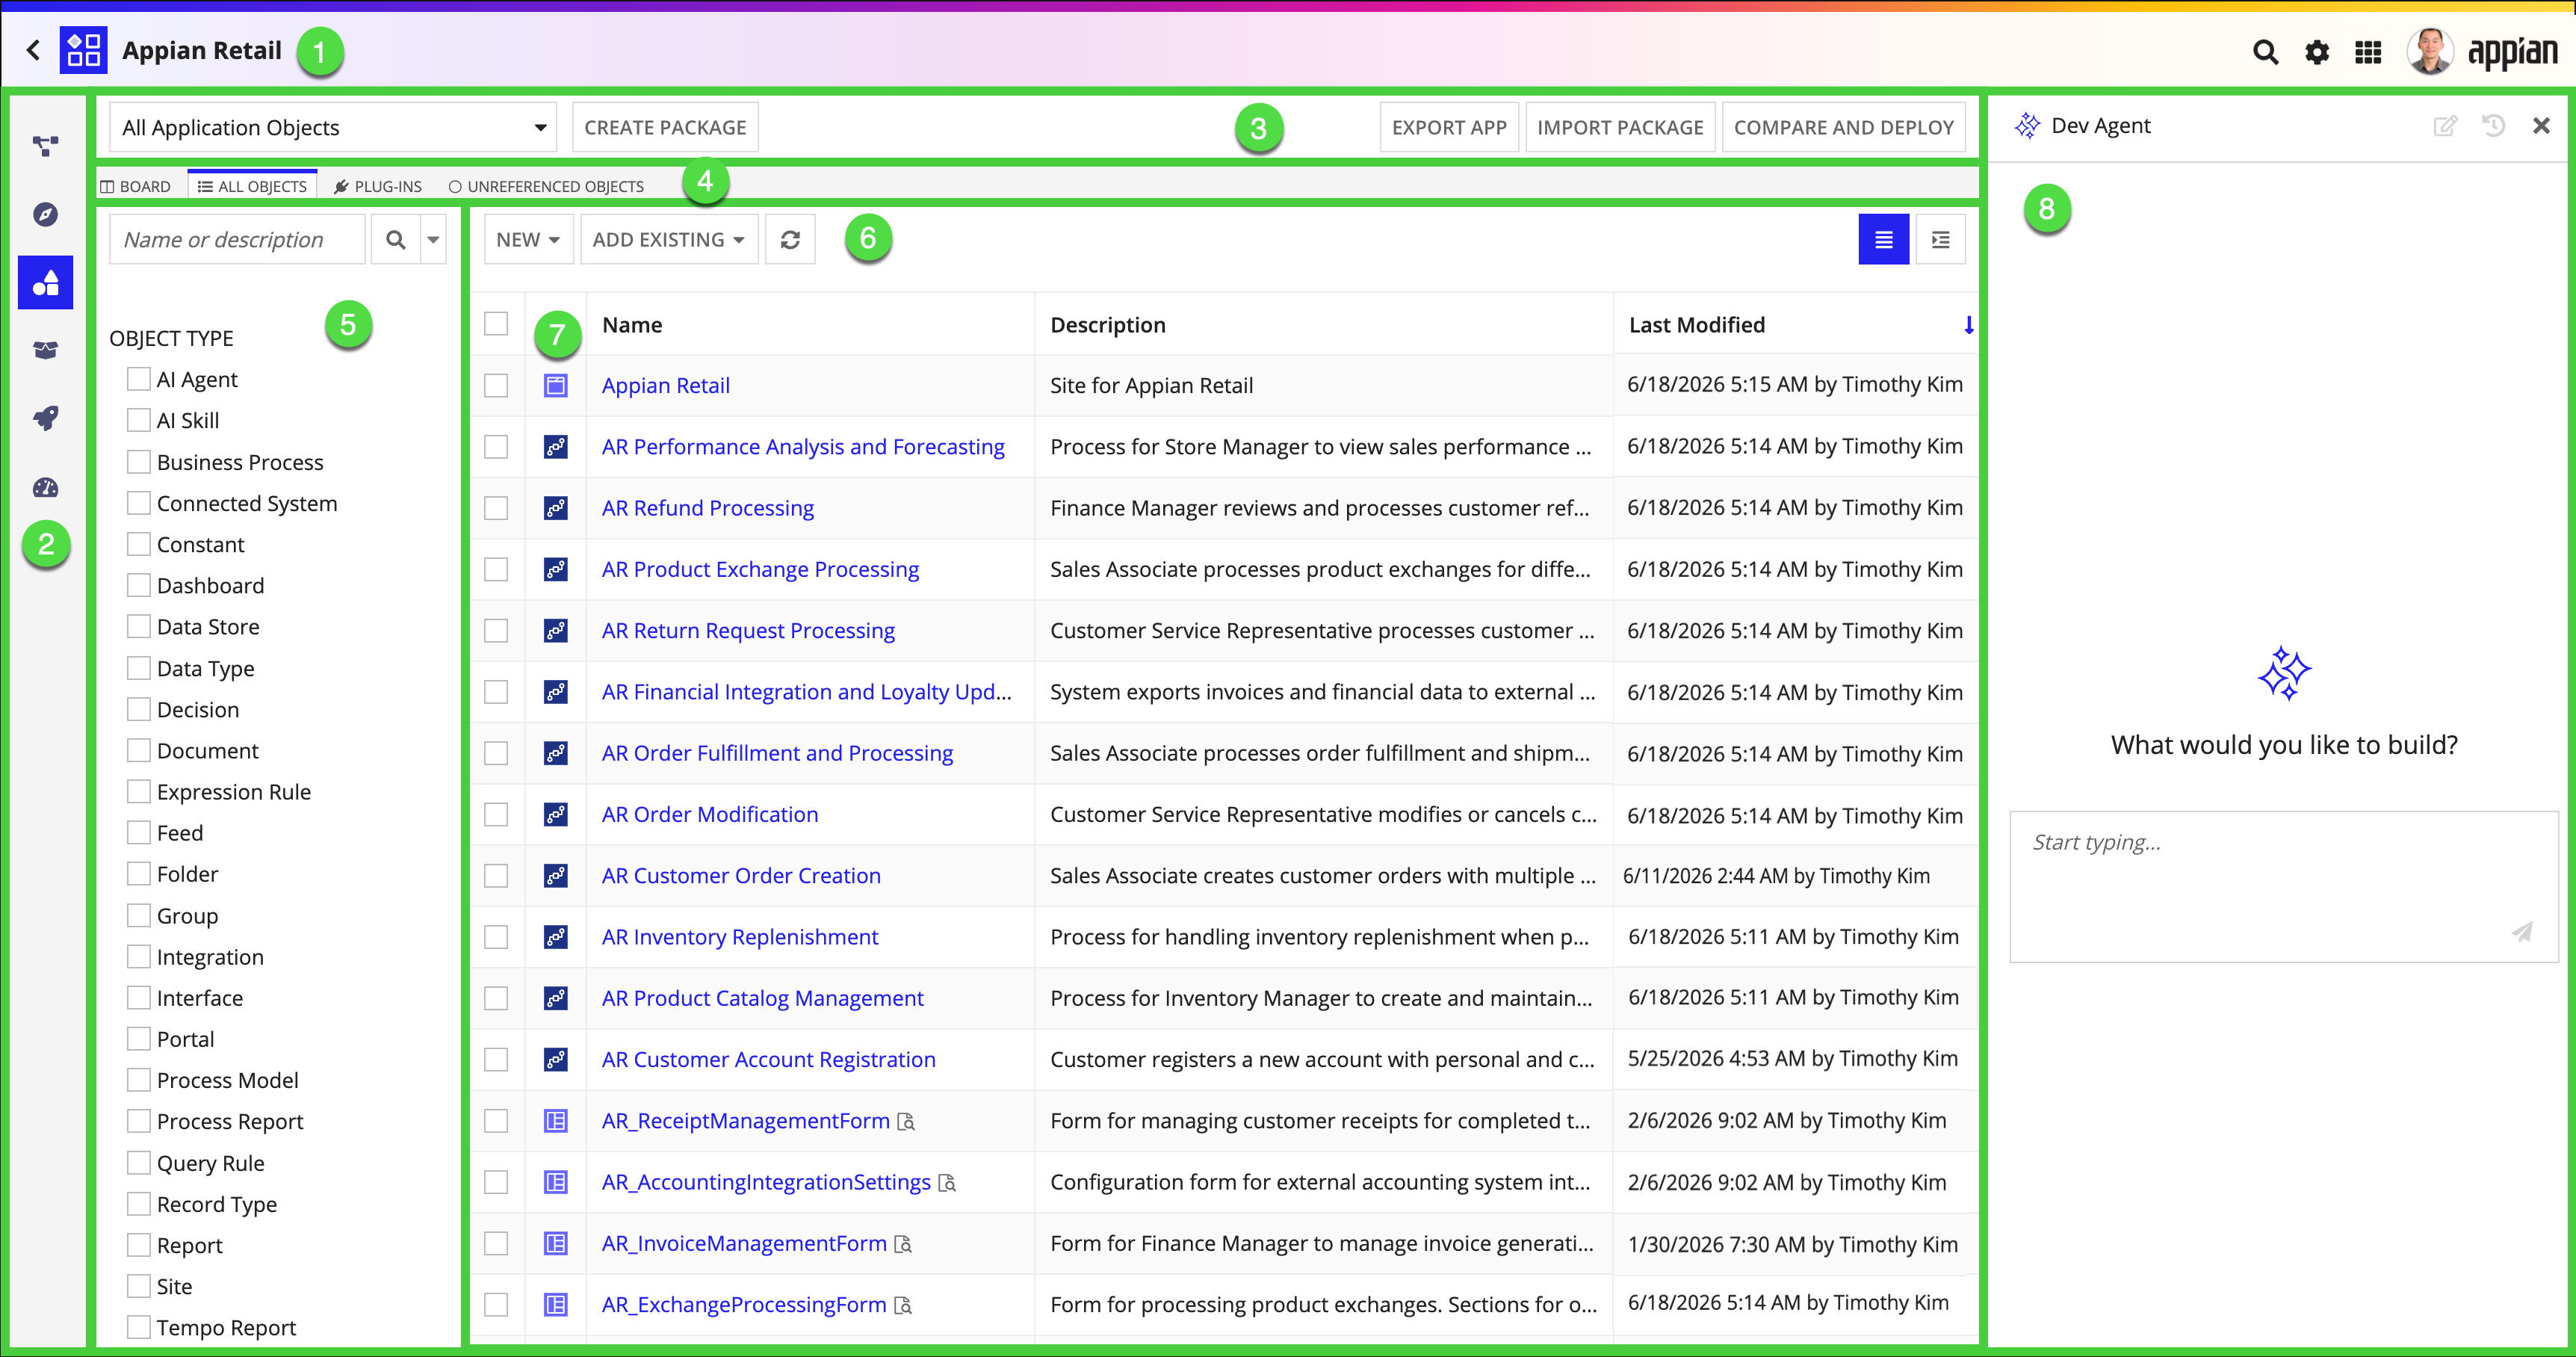Click the refresh objects icon button

pyautogui.click(x=790, y=240)
